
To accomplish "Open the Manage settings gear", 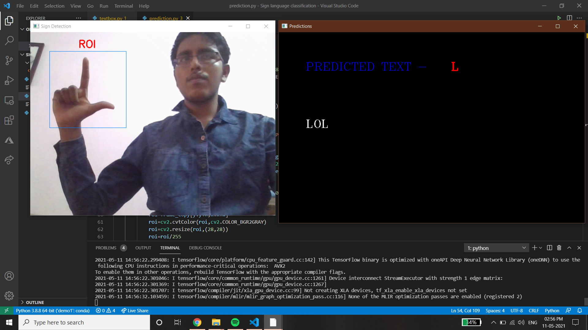I will tap(9, 296).
